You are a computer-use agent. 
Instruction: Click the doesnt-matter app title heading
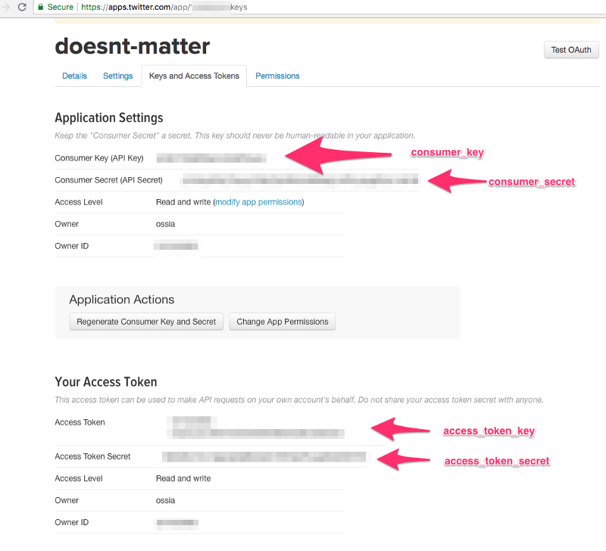point(132,46)
